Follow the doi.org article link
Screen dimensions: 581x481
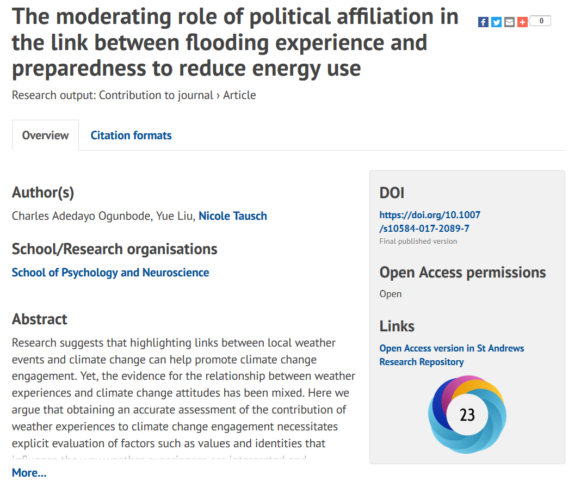[430, 221]
